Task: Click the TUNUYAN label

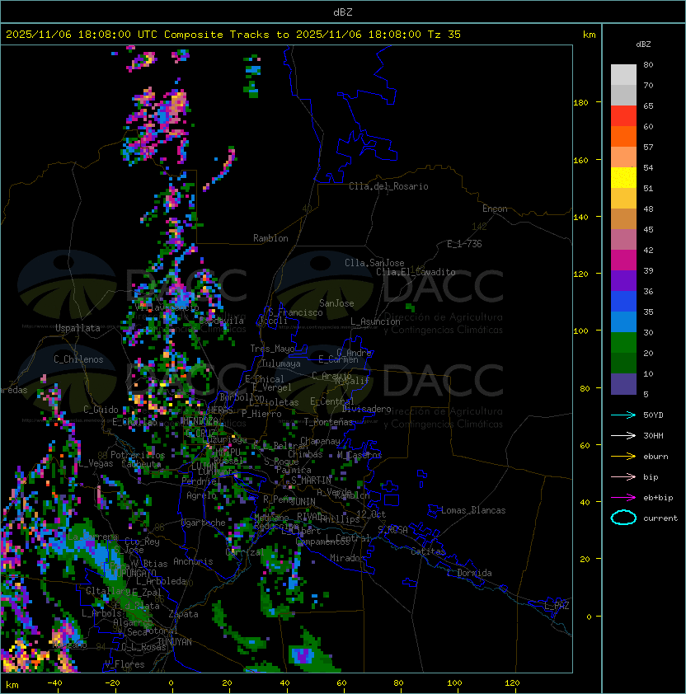Action: [x=175, y=641]
